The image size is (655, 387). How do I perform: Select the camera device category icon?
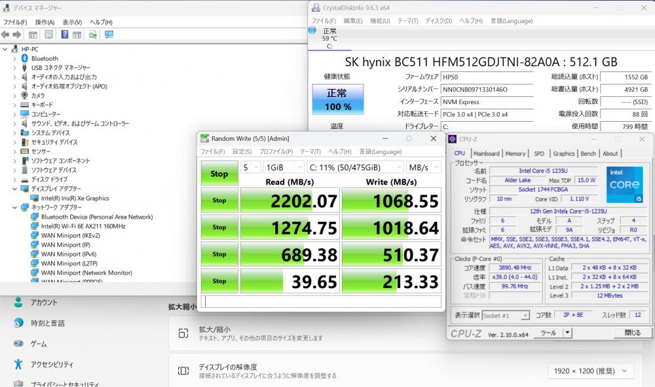click(25, 96)
